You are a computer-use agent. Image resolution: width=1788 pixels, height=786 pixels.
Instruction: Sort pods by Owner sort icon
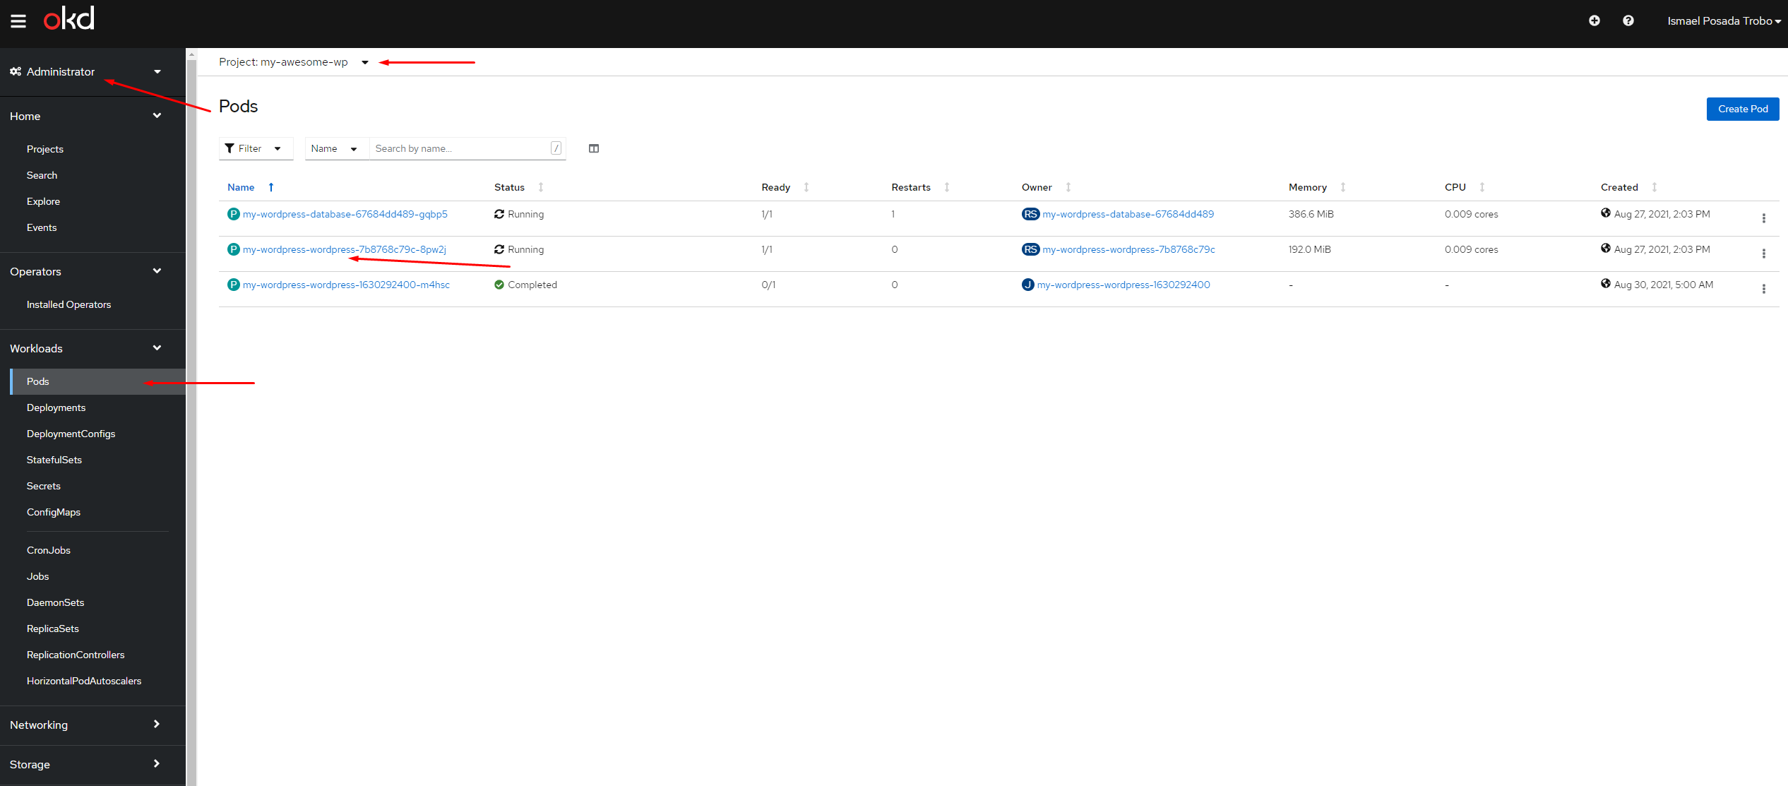tap(1068, 187)
